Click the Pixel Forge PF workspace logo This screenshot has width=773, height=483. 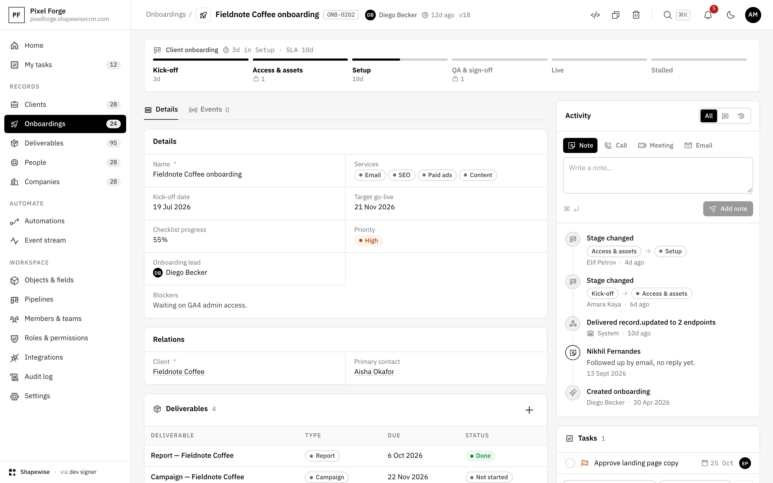17,15
